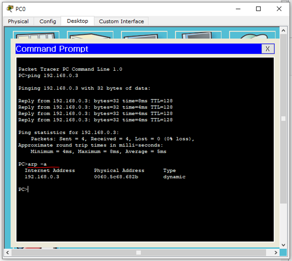Click the 'Physical Address' column header

(x=119, y=170)
